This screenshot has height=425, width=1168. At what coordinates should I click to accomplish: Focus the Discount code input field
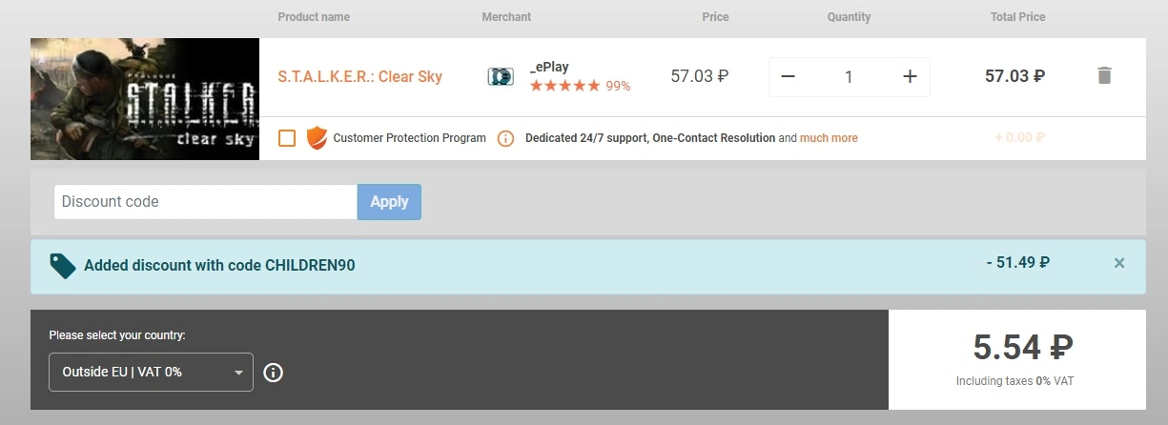click(x=205, y=202)
